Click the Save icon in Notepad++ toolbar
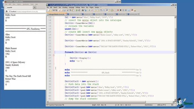 point(54,10)
